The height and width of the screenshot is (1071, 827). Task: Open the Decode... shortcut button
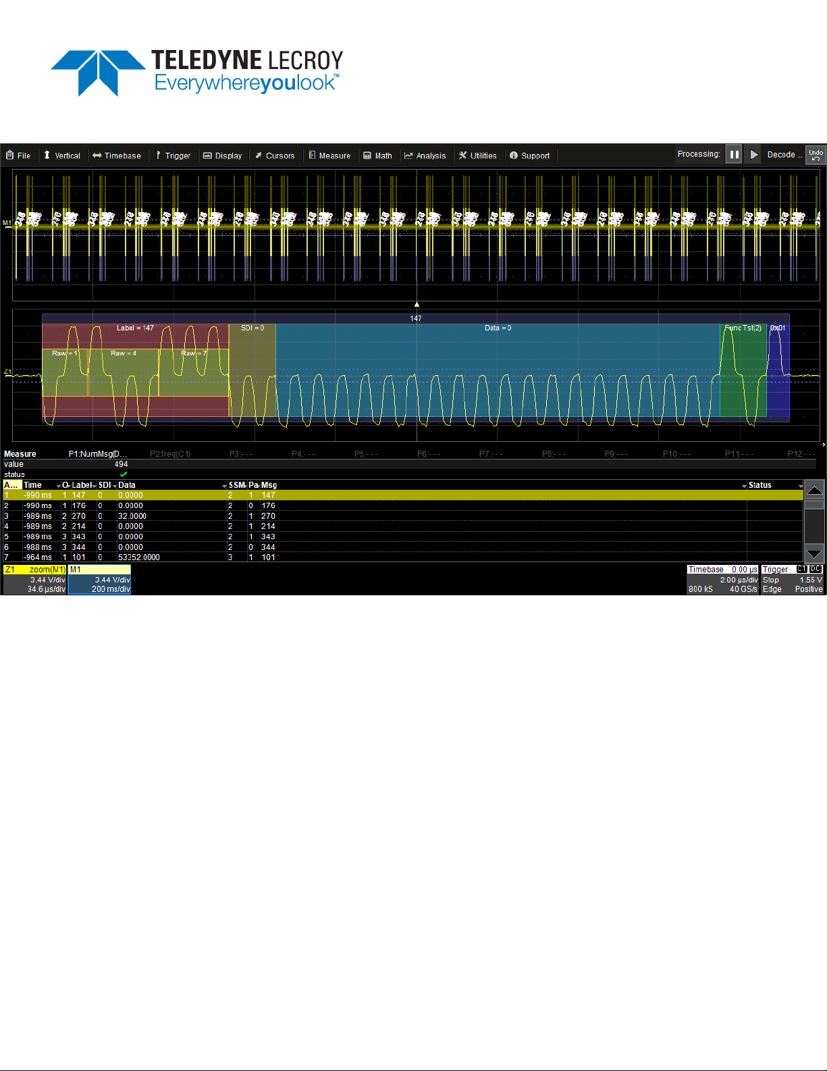click(784, 155)
